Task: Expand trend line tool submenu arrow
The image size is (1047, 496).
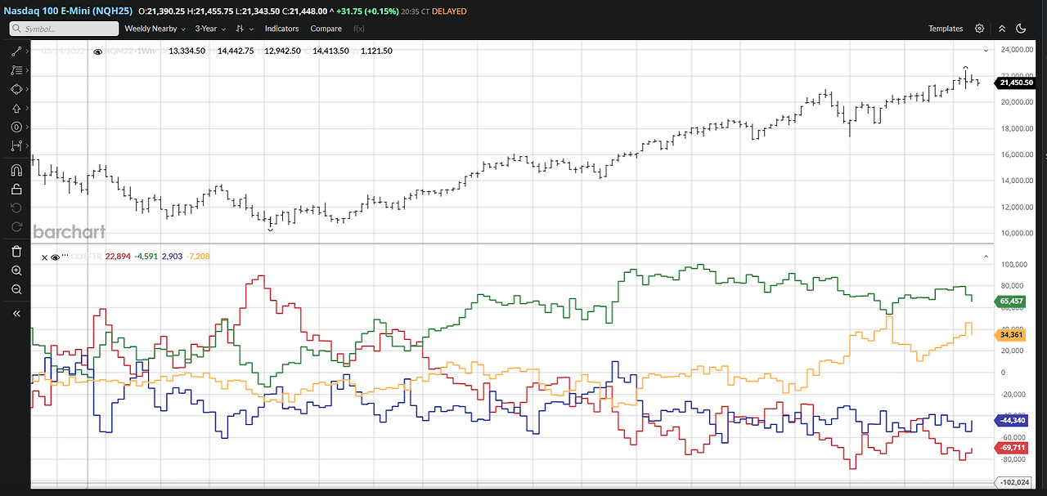Action: [x=27, y=51]
